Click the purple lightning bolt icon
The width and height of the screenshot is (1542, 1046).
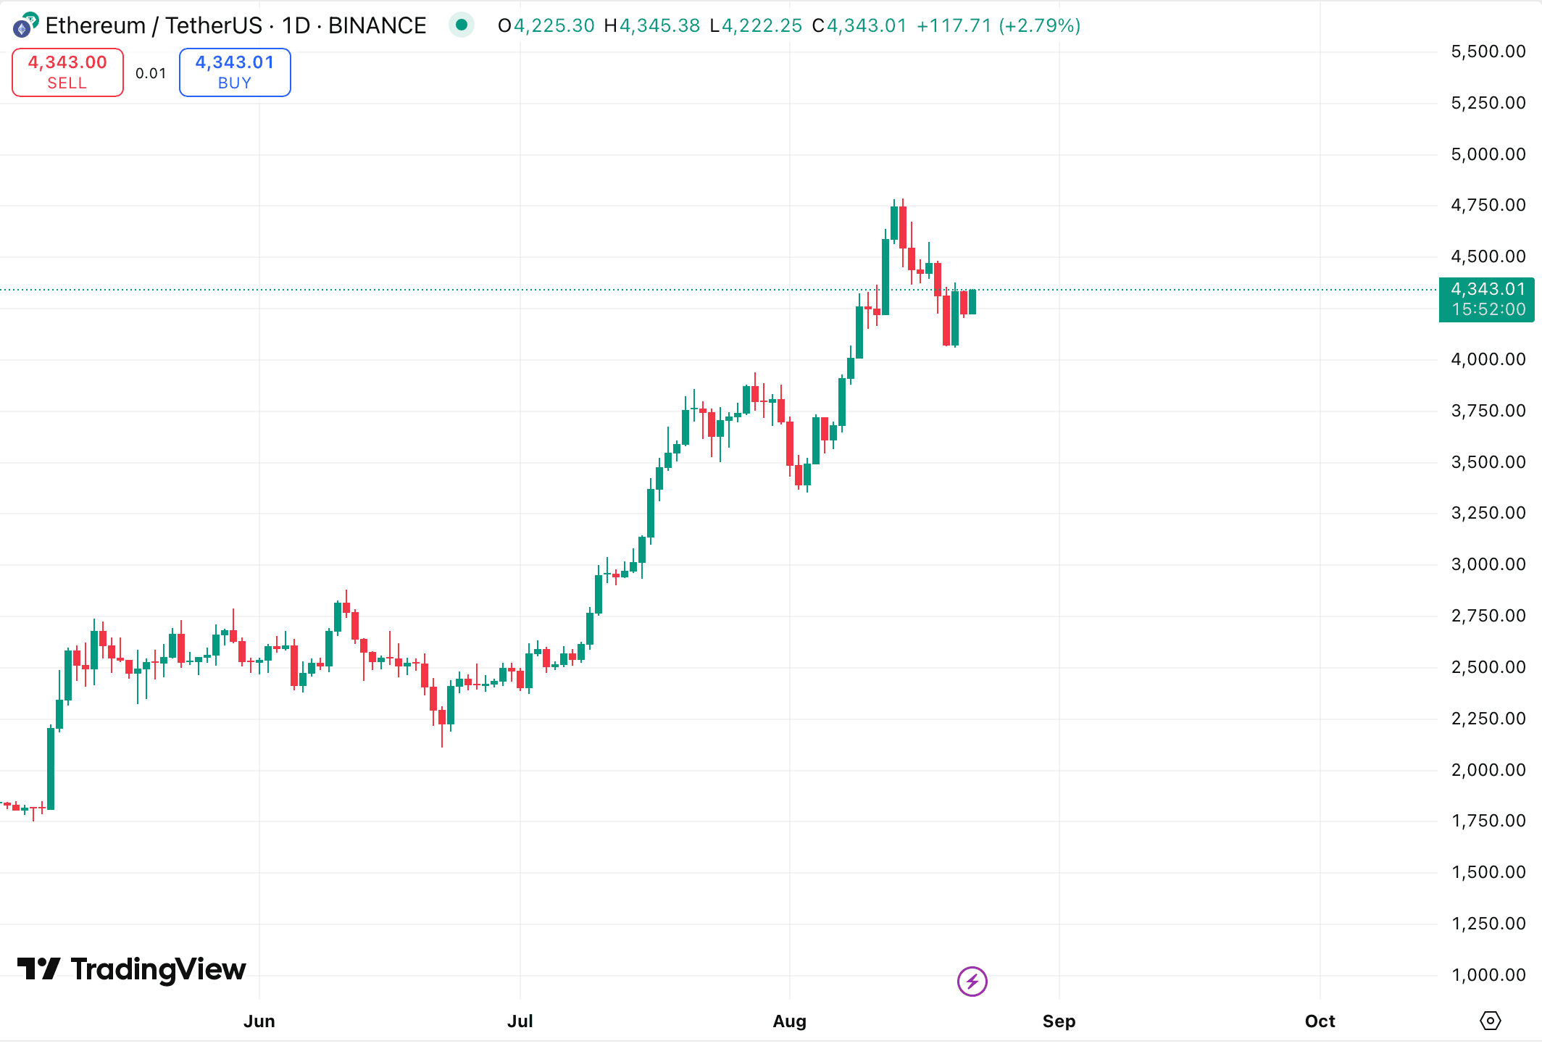tap(972, 982)
